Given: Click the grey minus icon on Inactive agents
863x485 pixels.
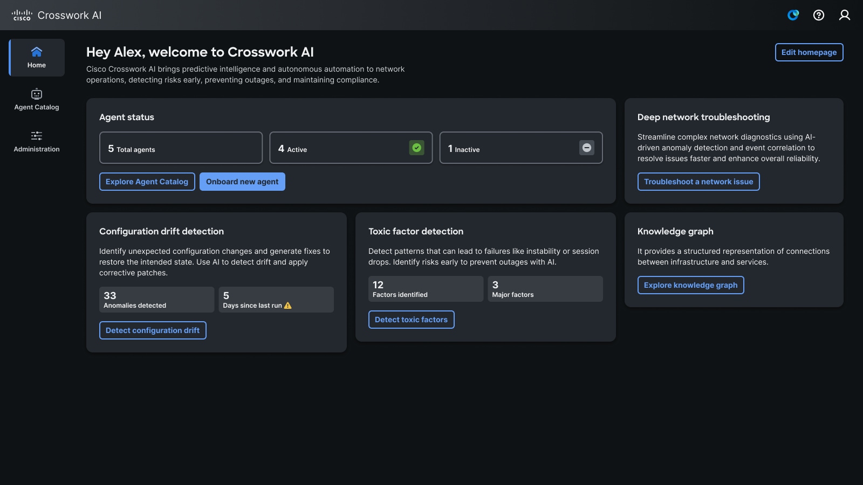Looking at the screenshot, I should pyautogui.click(x=587, y=148).
